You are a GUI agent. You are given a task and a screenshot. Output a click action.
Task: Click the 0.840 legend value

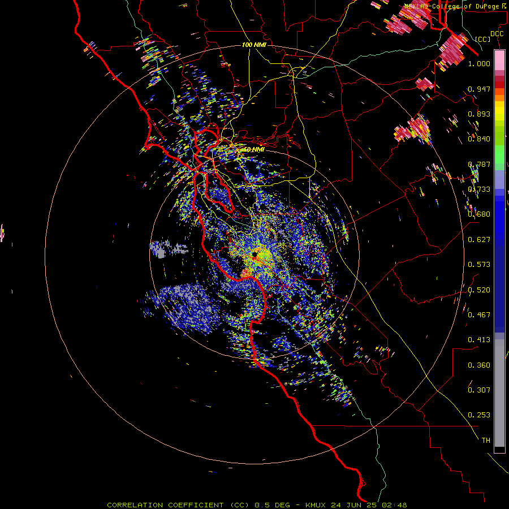click(479, 139)
